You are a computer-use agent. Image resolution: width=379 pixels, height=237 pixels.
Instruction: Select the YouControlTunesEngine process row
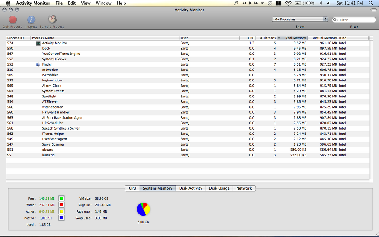(x=188, y=54)
